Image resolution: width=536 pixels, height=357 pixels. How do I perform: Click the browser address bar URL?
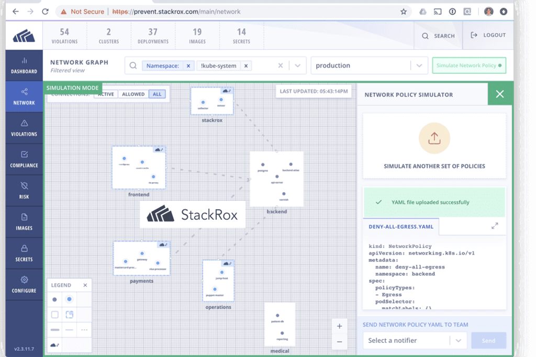[x=176, y=12]
